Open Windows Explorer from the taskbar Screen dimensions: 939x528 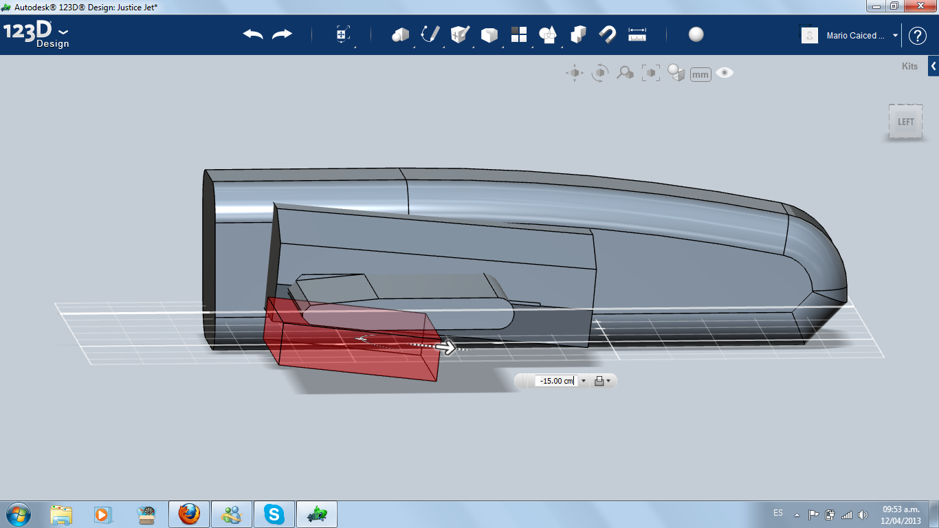click(x=61, y=514)
